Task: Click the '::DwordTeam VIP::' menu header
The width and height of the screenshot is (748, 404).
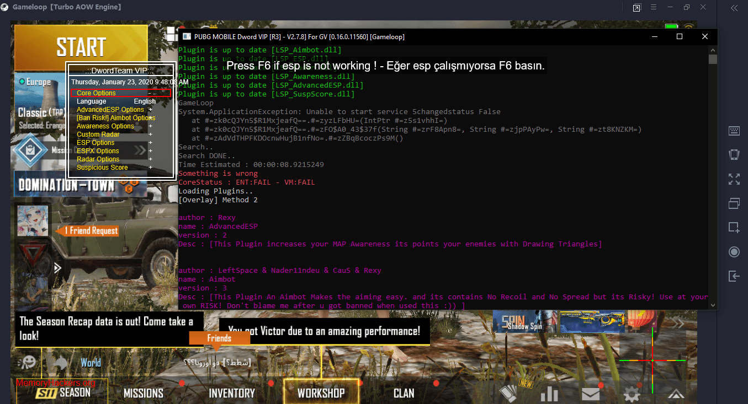Action: pyautogui.click(x=120, y=71)
